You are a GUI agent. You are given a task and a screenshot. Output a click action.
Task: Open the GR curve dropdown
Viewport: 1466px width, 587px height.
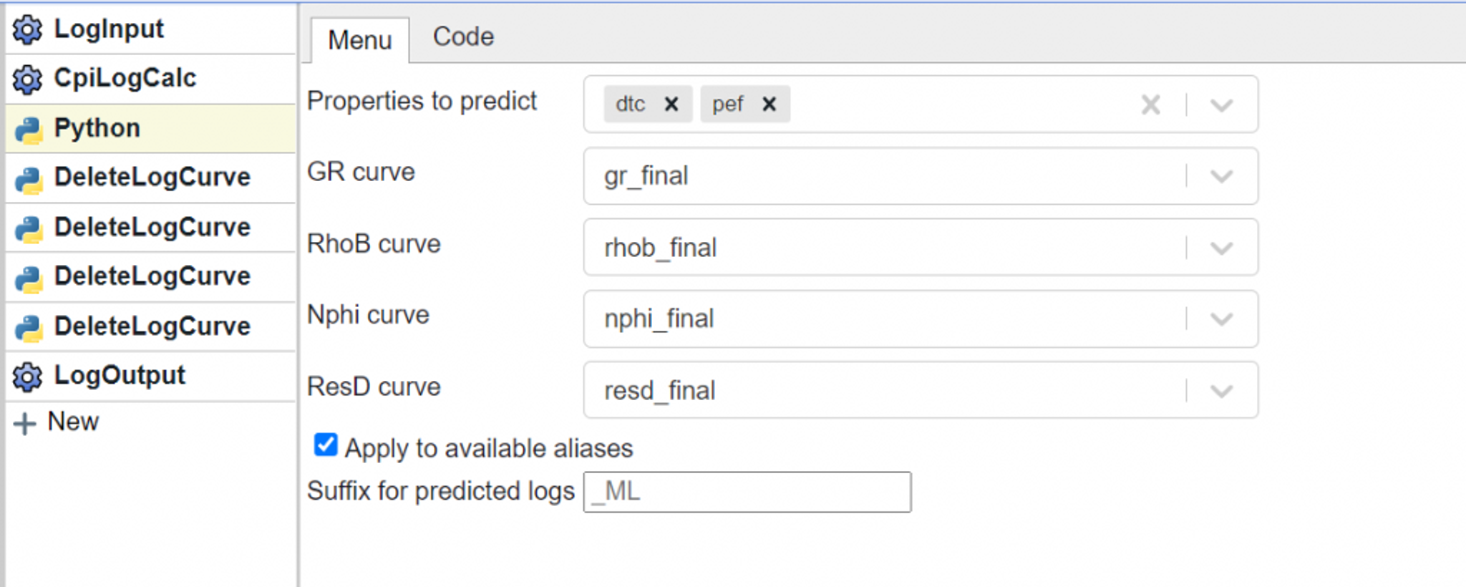1221,176
